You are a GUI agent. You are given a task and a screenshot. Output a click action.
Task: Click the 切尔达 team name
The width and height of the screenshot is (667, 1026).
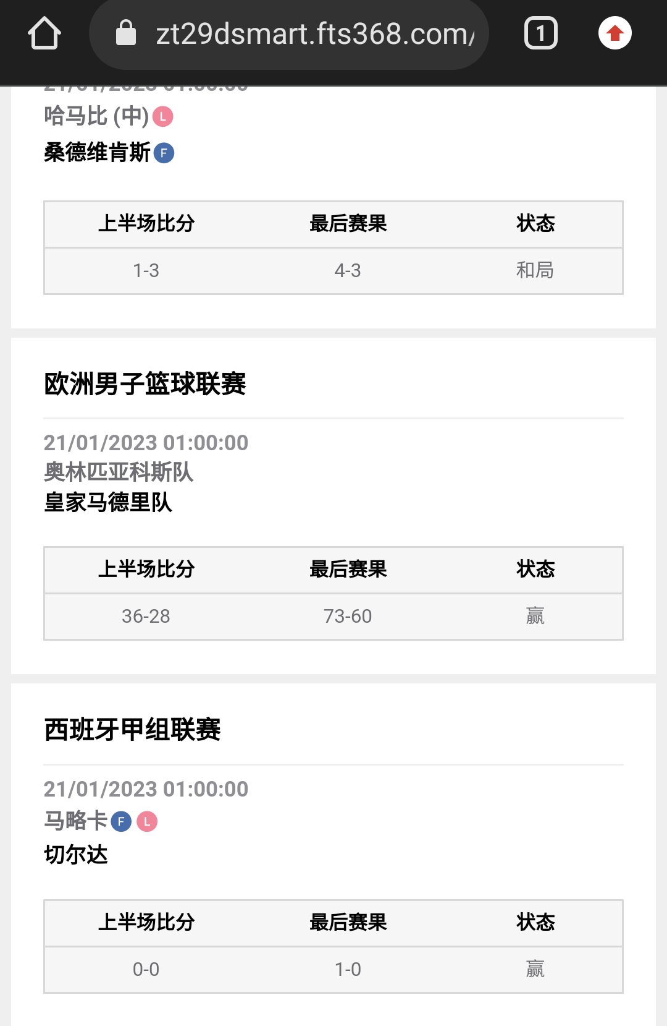(76, 855)
